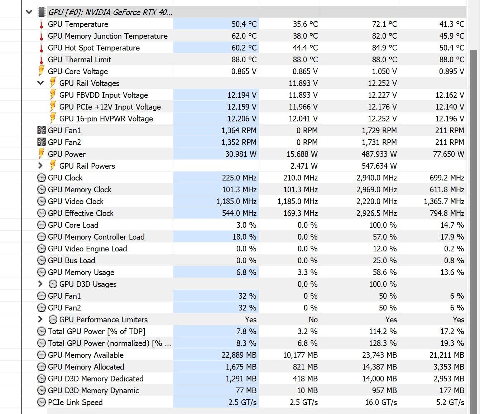Image resolution: width=480 pixels, height=414 pixels.
Task: Click the current value 1,364 RPM
Action: pyautogui.click(x=239, y=131)
